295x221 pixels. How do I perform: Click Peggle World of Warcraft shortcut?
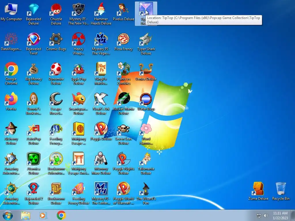point(123,193)
